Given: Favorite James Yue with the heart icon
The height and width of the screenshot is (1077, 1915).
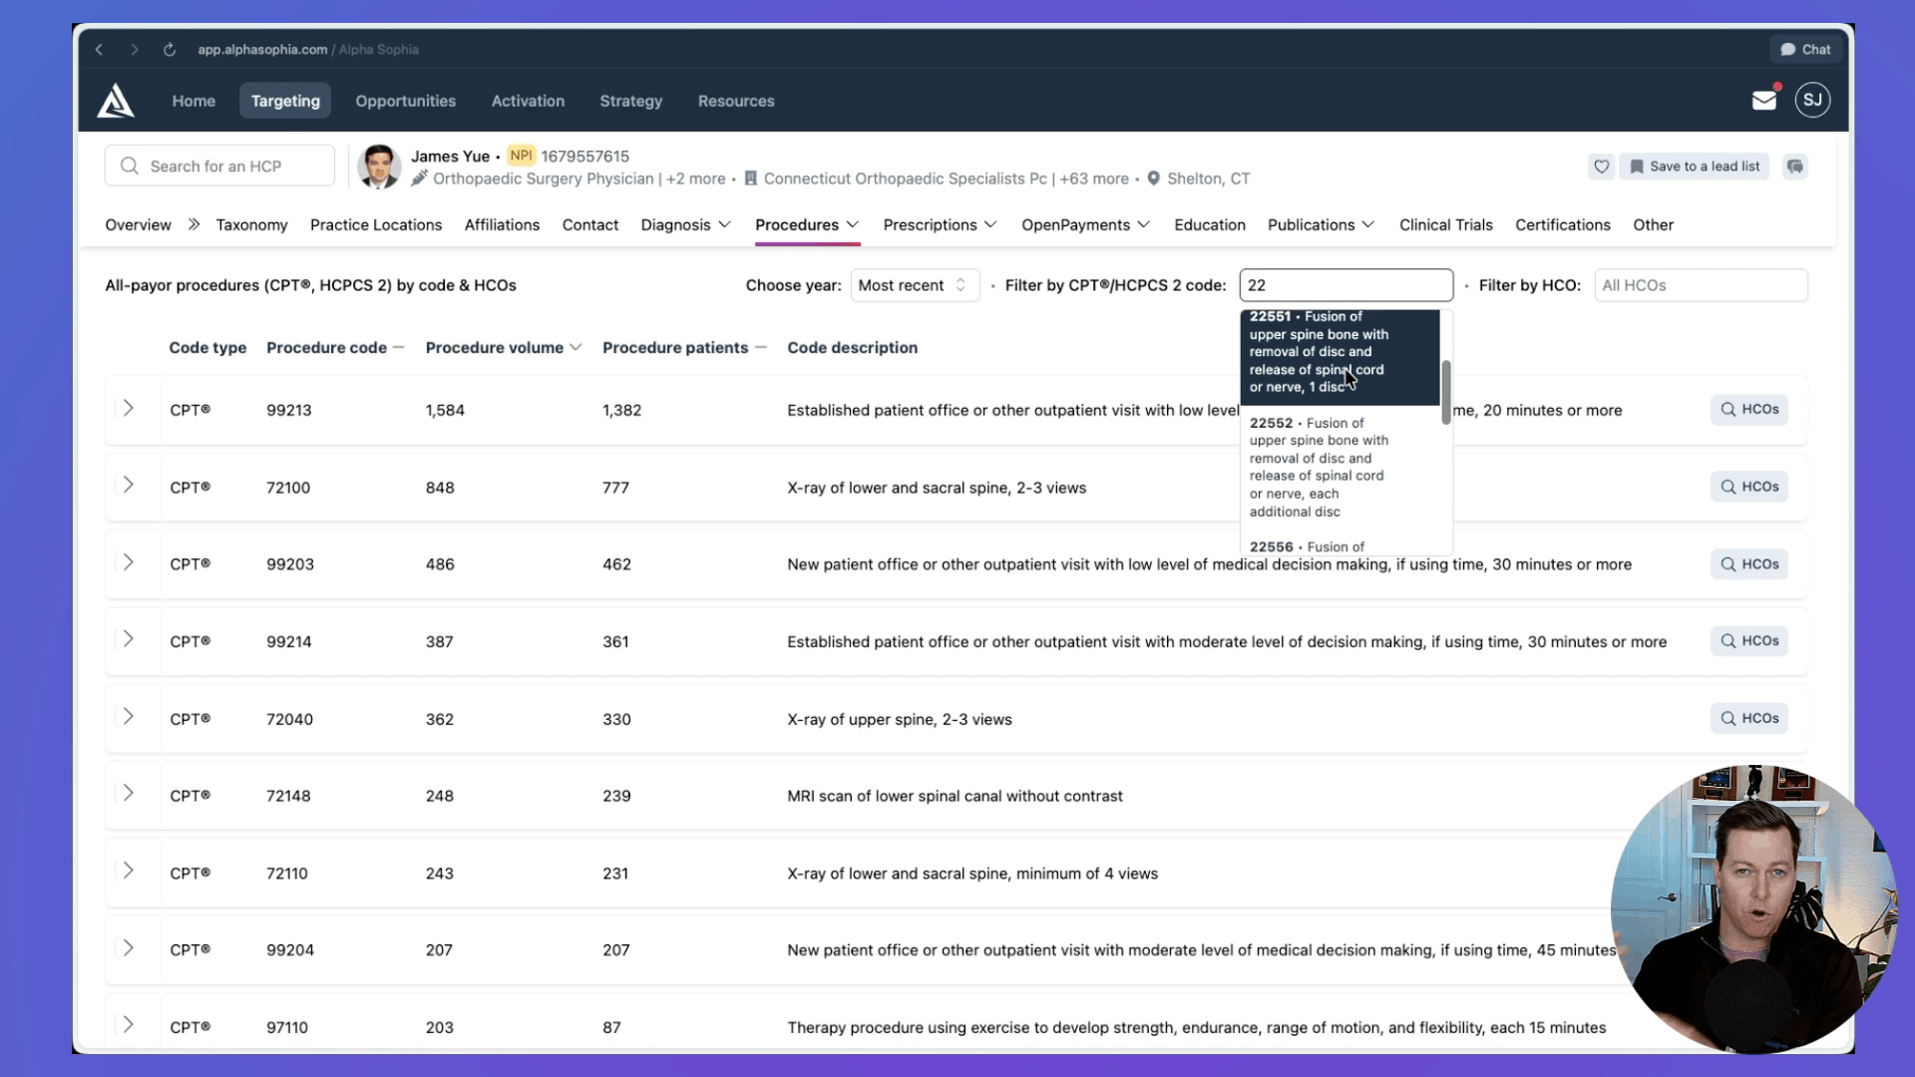Looking at the screenshot, I should [1602, 167].
